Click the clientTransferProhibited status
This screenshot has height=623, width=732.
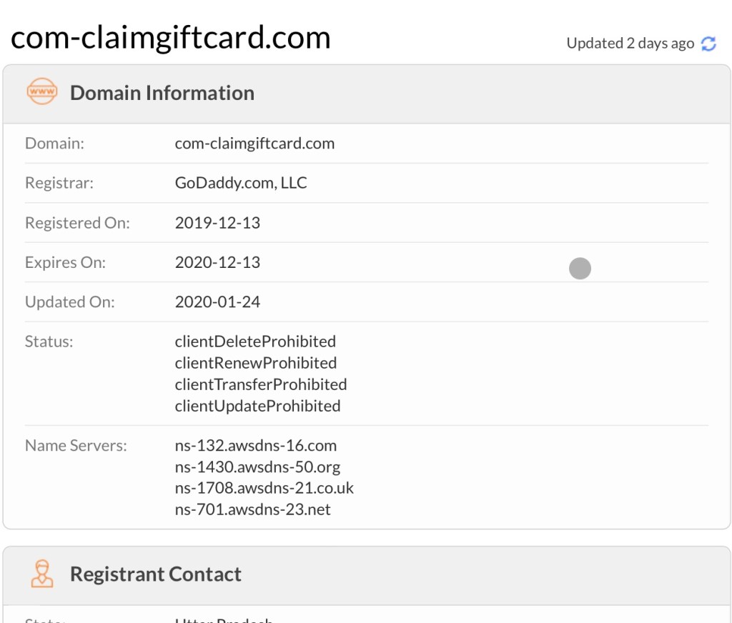click(261, 384)
